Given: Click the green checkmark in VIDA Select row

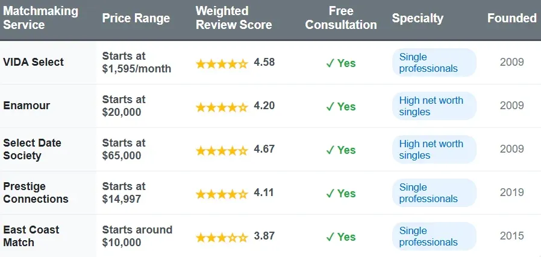Looking at the screenshot, I should [x=330, y=63].
